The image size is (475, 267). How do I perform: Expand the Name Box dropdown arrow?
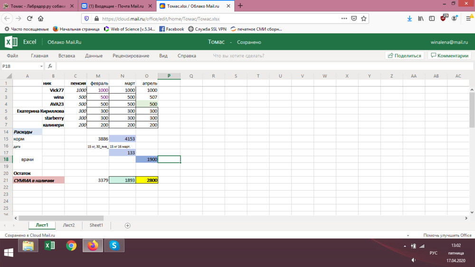click(41, 67)
